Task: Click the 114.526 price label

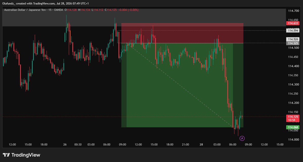Action: 293,39
